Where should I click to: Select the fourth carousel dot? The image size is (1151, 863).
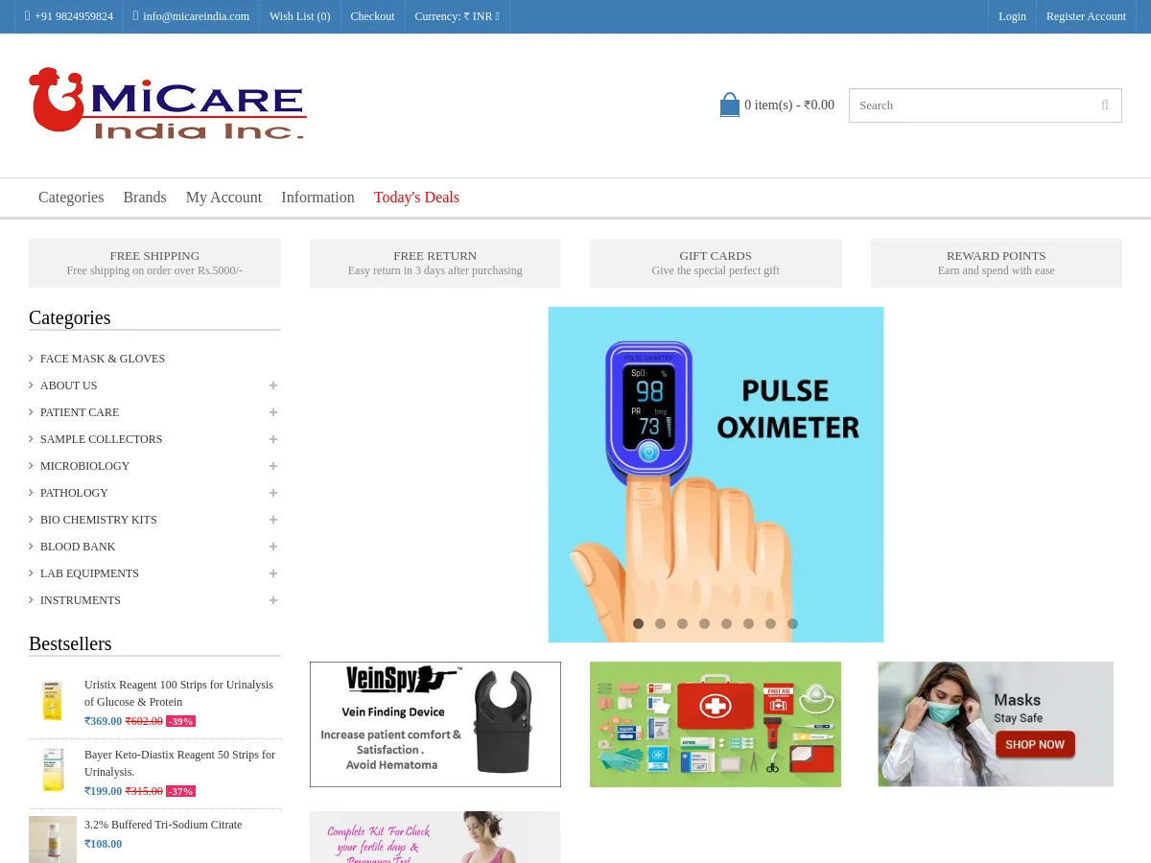click(x=705, y=623)
